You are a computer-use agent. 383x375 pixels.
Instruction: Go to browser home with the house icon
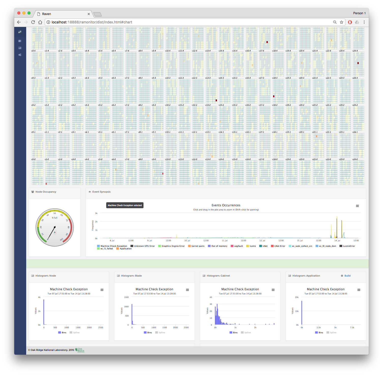tap(40, 22)
